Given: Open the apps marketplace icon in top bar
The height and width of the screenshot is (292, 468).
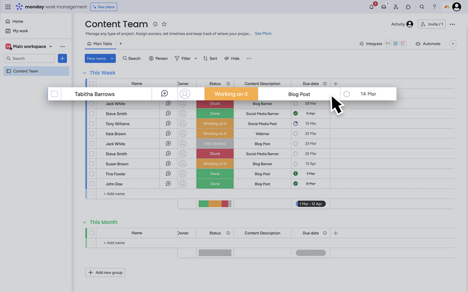Looking at the screenshot, I should (x=408, y=7).
